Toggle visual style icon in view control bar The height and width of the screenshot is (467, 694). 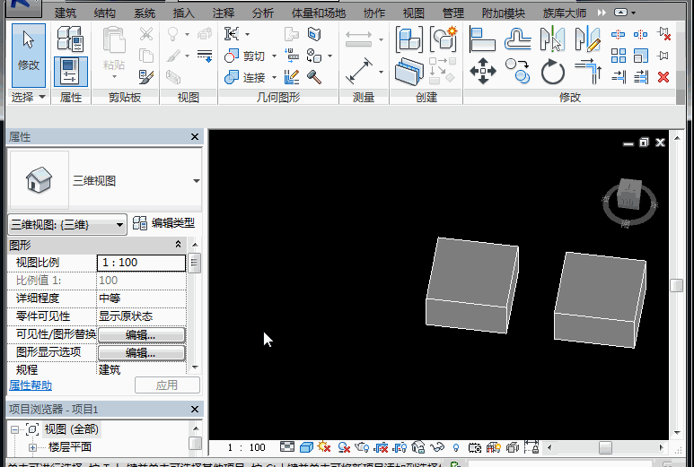point(305,447)
